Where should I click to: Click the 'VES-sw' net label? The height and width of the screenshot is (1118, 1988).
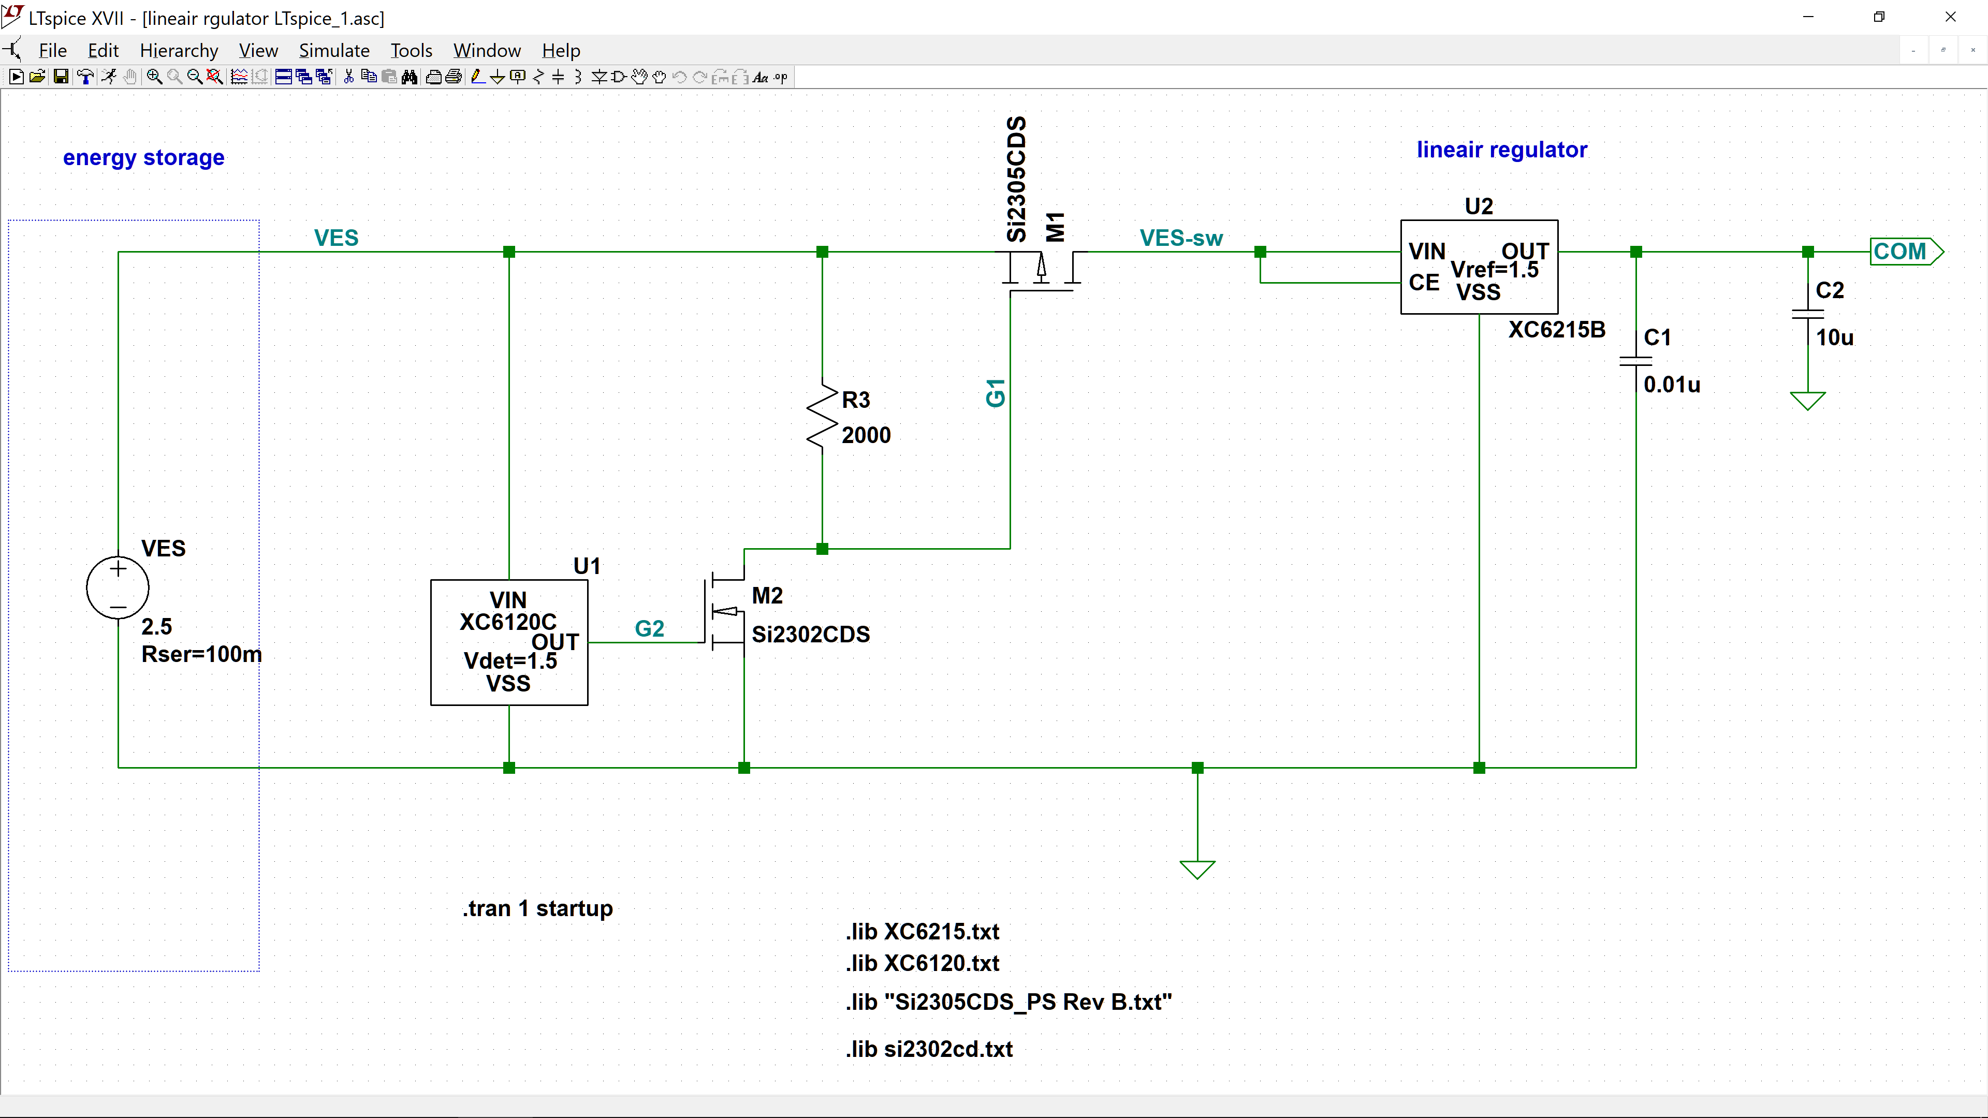(x=1181, y=238)
